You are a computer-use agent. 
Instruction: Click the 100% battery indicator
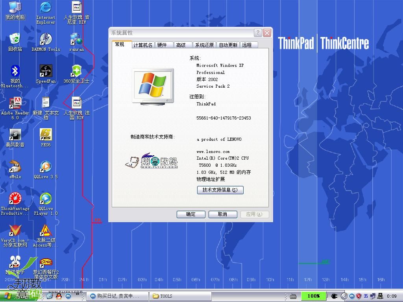(x=314, y=296)
